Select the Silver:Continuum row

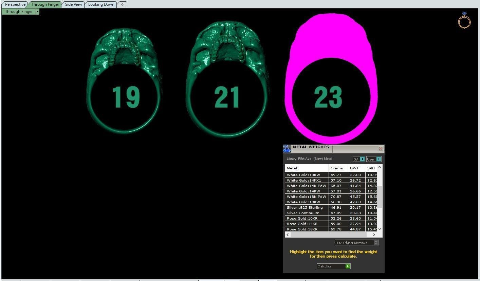click(331, 213)
